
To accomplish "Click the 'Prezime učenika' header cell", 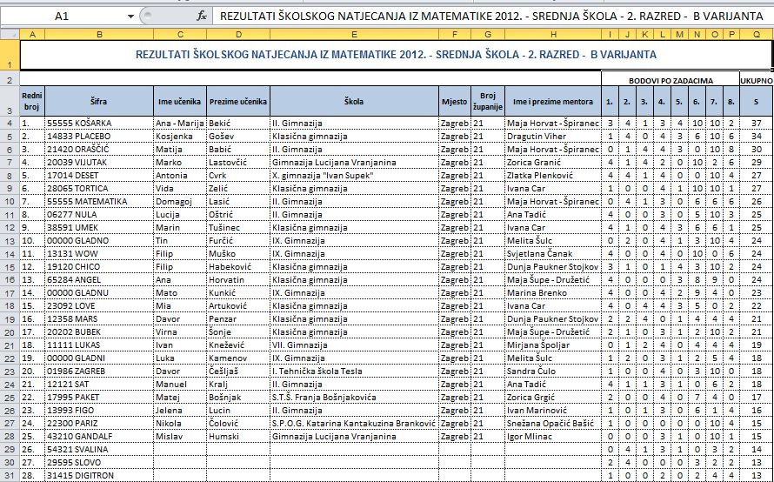I will click(x=238, y=101).
